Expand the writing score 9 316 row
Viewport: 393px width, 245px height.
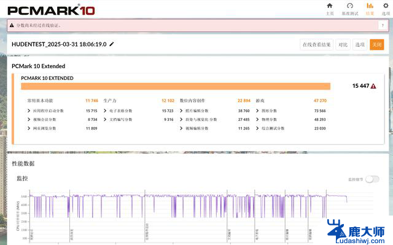138,120
